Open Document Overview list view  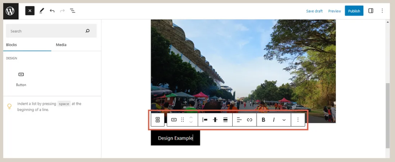(x=72, y=11)
